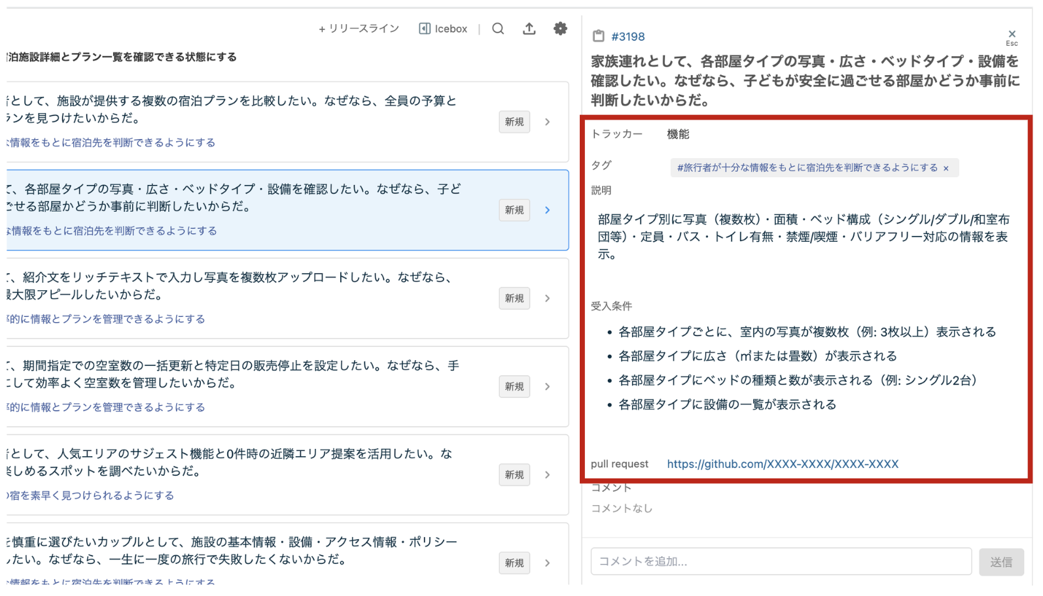
Task: Click the 送信 button
Action: (1000, 561)
